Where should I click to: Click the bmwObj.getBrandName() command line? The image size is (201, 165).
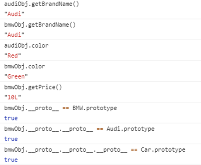pyautogui.click(x=40, y=25)
